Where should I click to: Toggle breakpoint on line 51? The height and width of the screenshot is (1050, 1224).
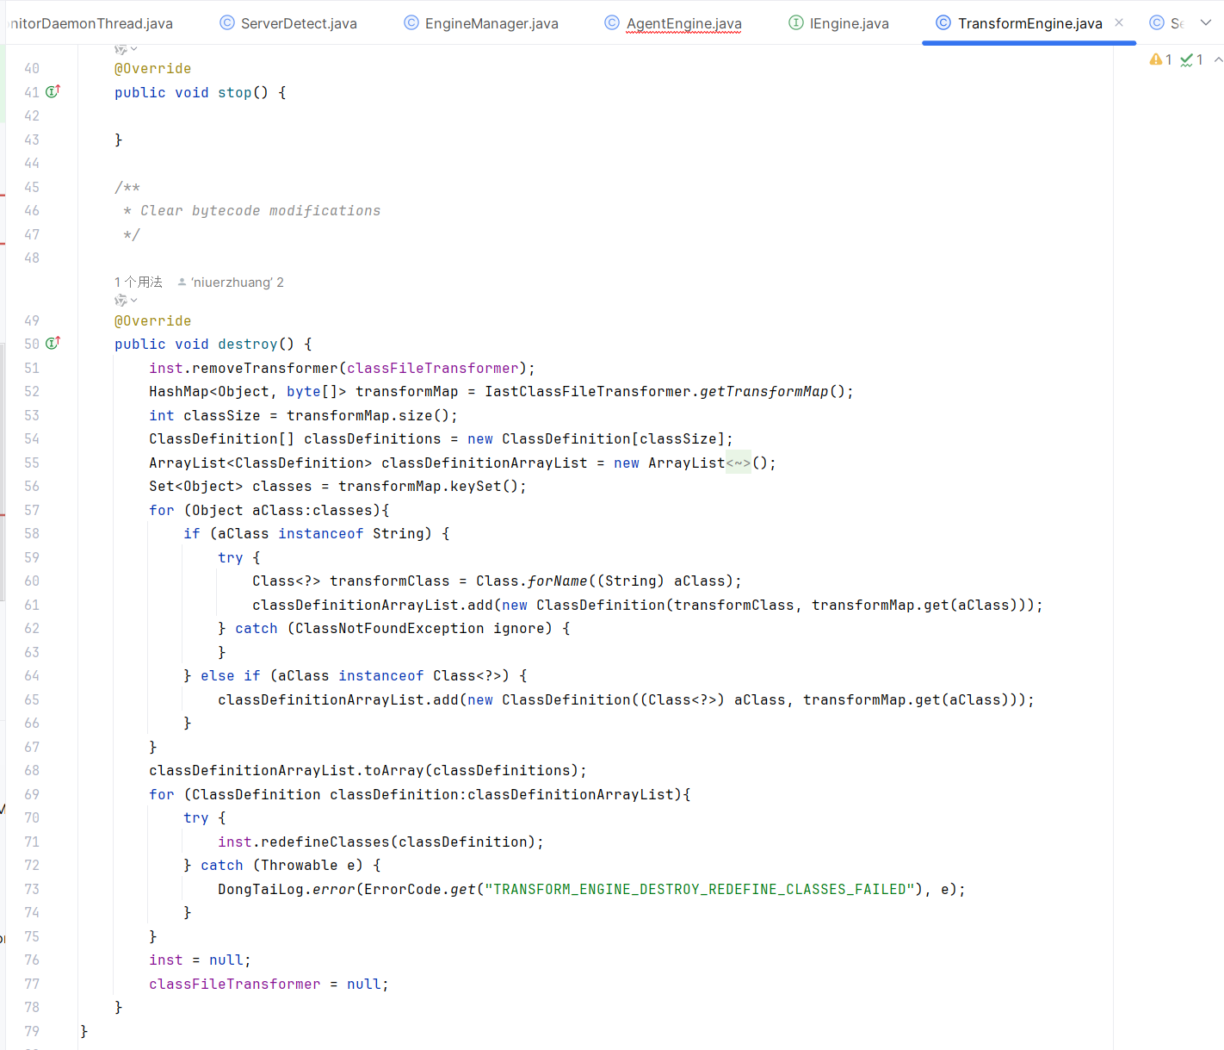click(32, 368)
